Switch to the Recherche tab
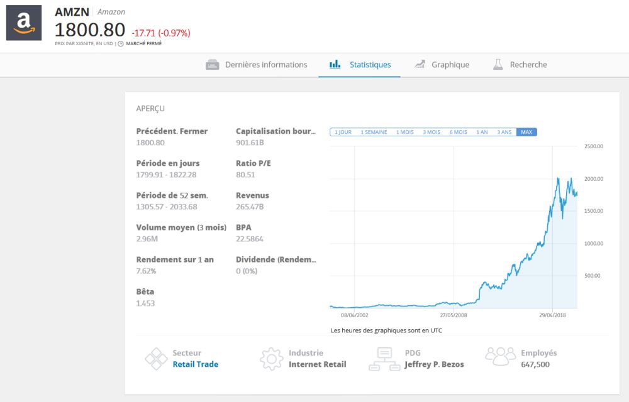The height and width of the screenshot is (402, 629). coord(528,63)
